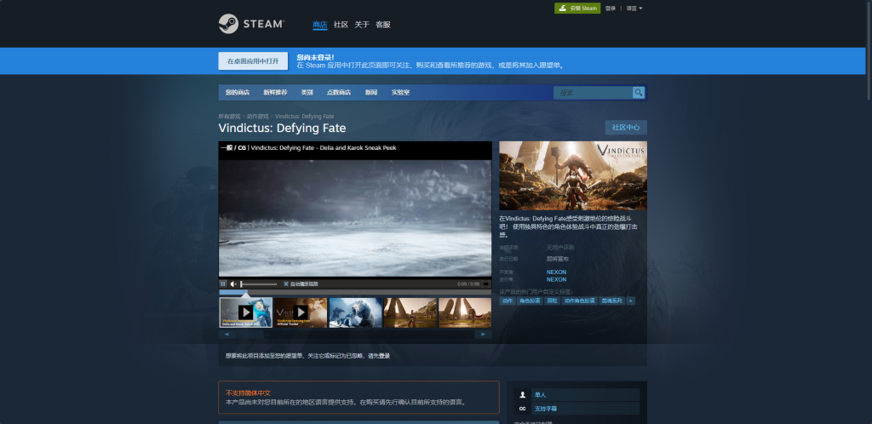Open the 社区中心 community hub button

click(626, 127)
